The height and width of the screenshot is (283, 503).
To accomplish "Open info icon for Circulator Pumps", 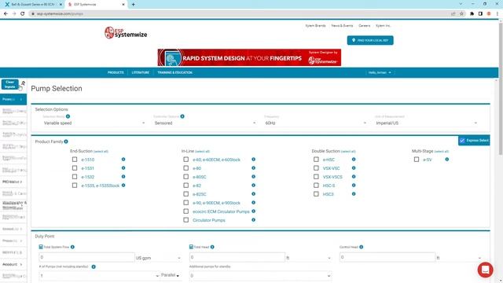I will pos(253,220).
